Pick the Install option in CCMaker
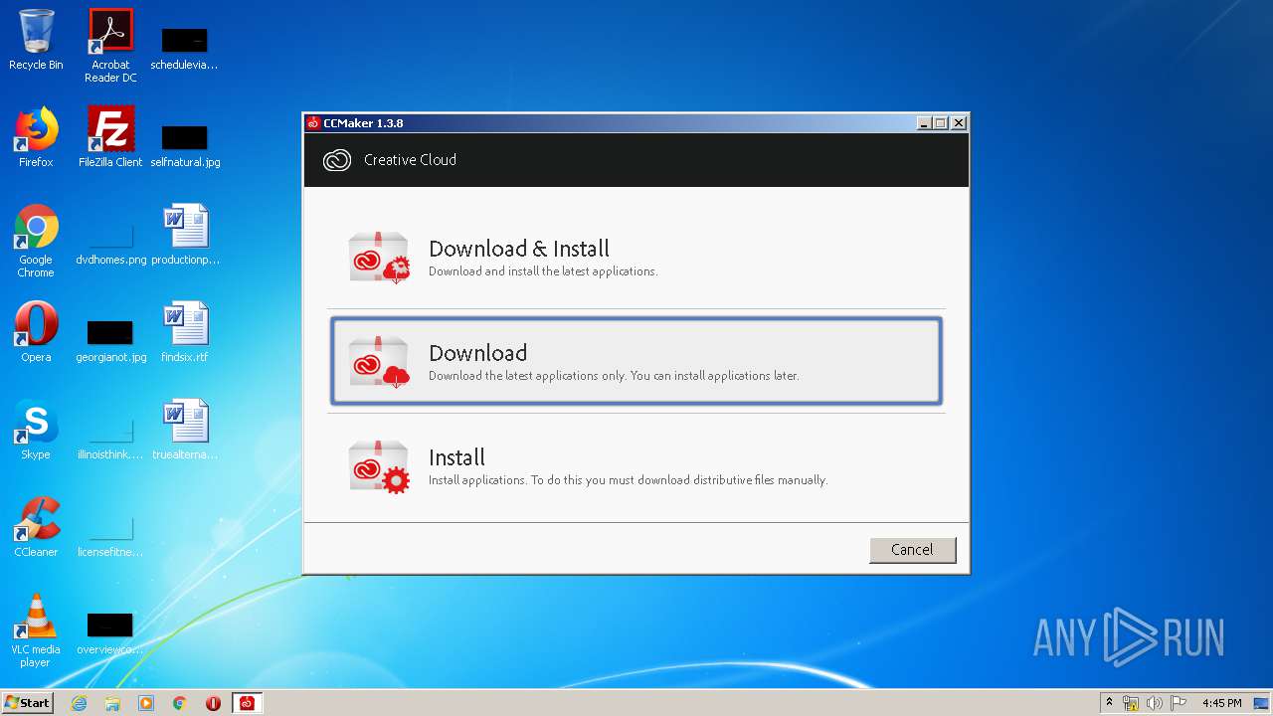 [x=636, y=465]
